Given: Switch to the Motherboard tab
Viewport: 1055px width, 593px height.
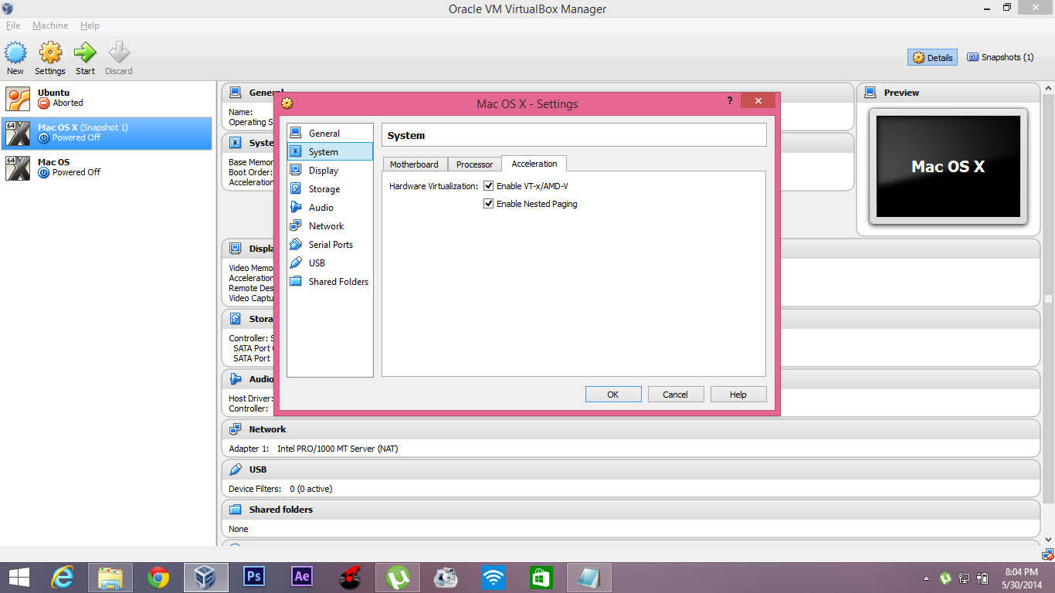Looking at the screenshot, I should [414, 164].
